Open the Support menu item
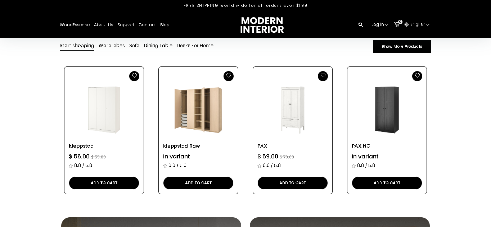 click(126, 25)
